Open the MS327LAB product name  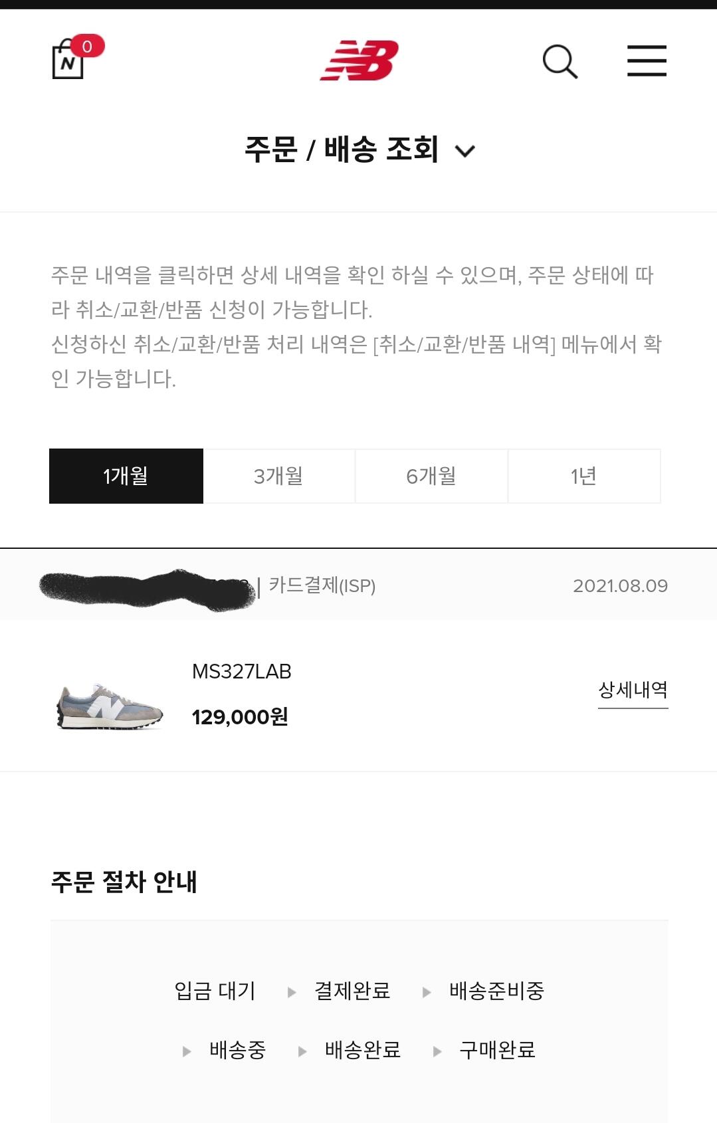pyautogui.click(x=242, y=672)
